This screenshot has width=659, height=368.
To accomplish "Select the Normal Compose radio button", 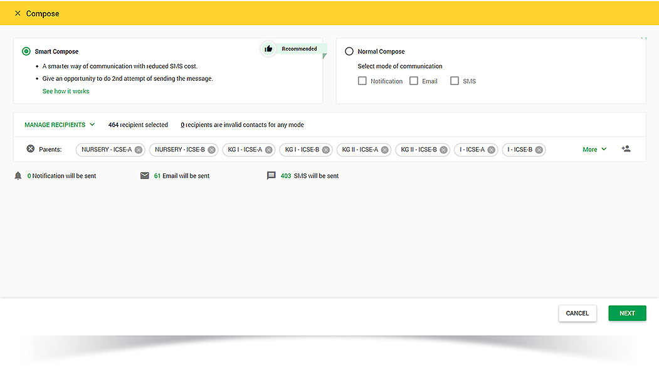I will point(349,51).
